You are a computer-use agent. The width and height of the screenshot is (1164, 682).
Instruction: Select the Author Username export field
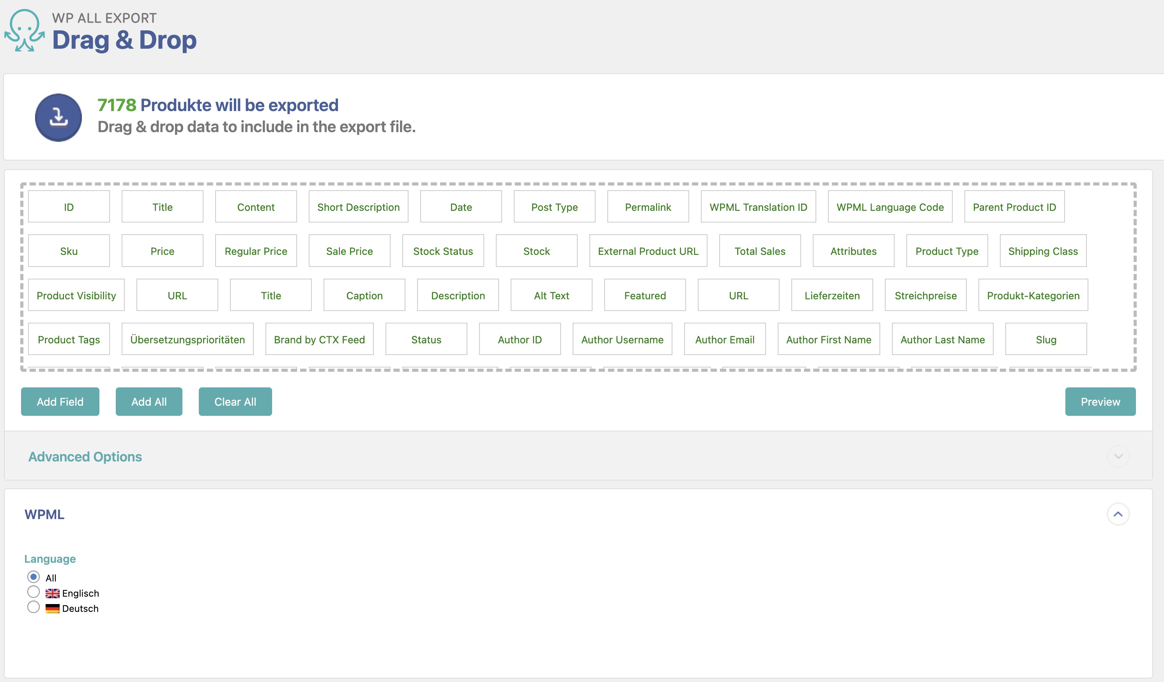(622, 339)
